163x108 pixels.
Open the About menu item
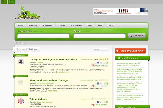(21, 26)
